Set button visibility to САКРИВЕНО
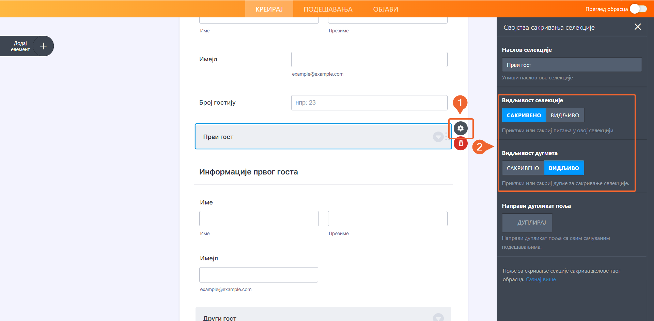The image size is (654, 321). click(523, 168)
